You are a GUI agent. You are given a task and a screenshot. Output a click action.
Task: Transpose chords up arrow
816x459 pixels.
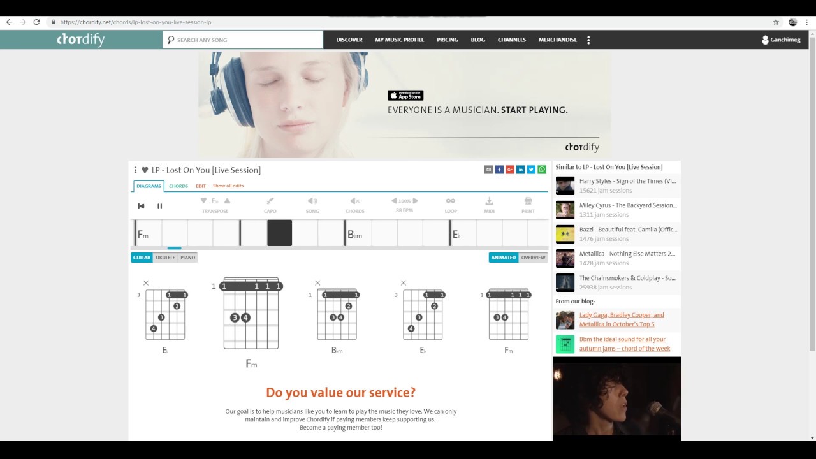[x=227, y=201]
